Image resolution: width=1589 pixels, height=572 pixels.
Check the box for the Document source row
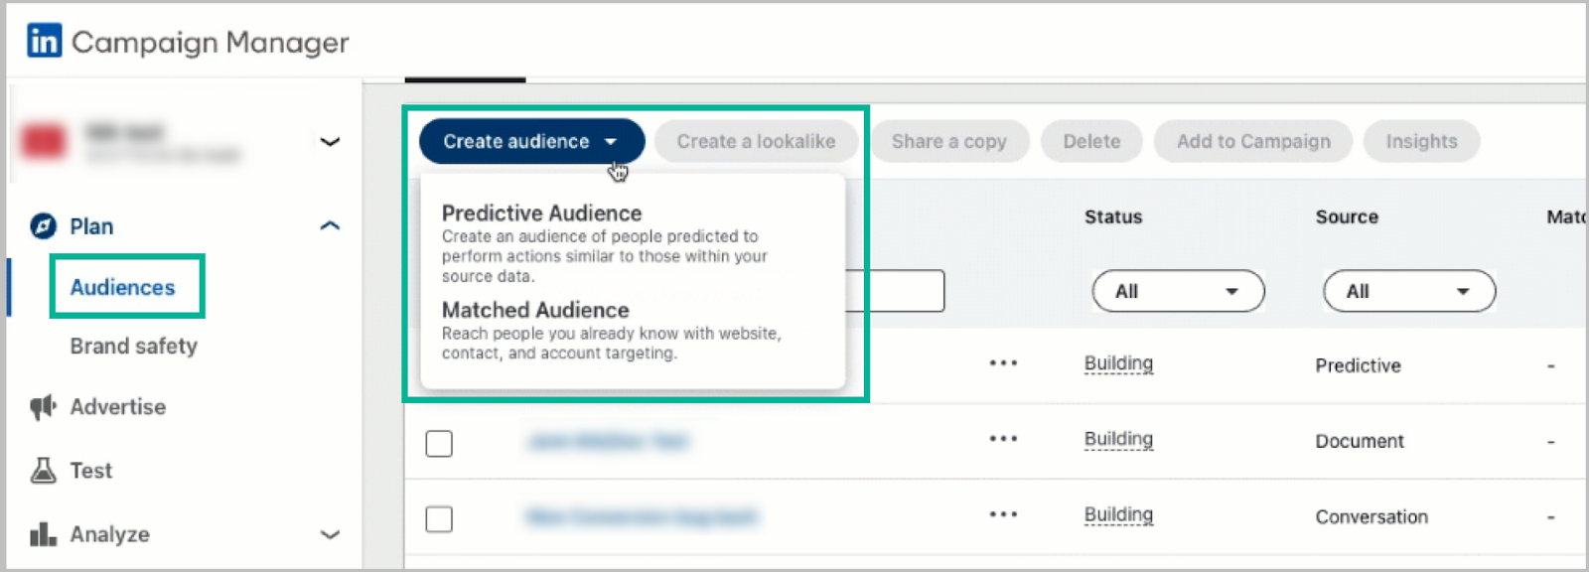pyautogui.click(x=439, y=443)
